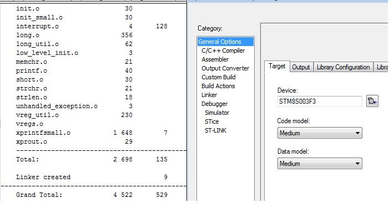The width and height of the screenshot is (389, 213).
Task: Click the init_small.o line
Action: point(39,17)
